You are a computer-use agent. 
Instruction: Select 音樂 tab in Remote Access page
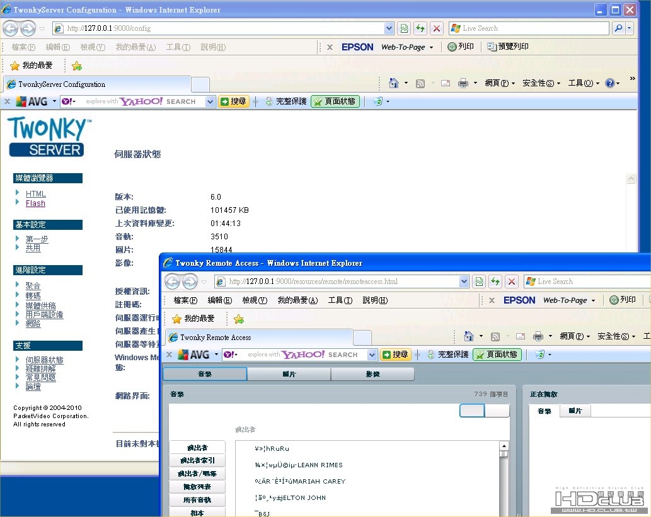(205, 374)
